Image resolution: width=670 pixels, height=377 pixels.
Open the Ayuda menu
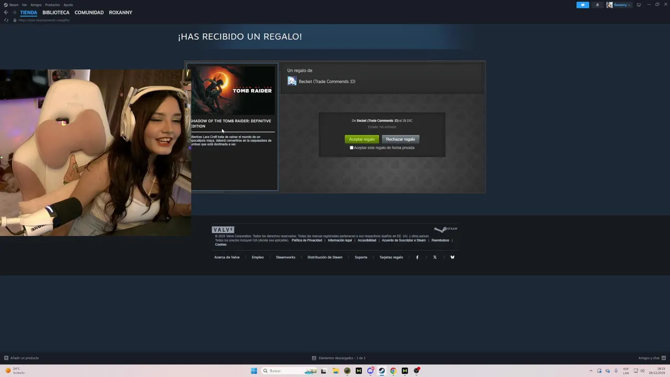[68, 5]
